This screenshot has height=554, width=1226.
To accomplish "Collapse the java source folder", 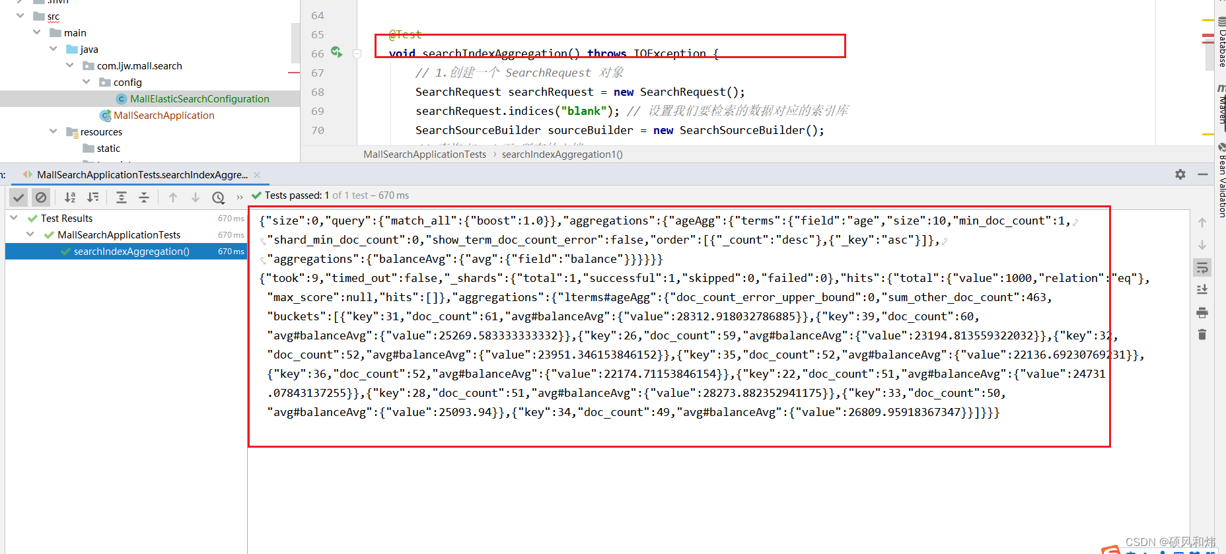I will (x=54, y=49).
